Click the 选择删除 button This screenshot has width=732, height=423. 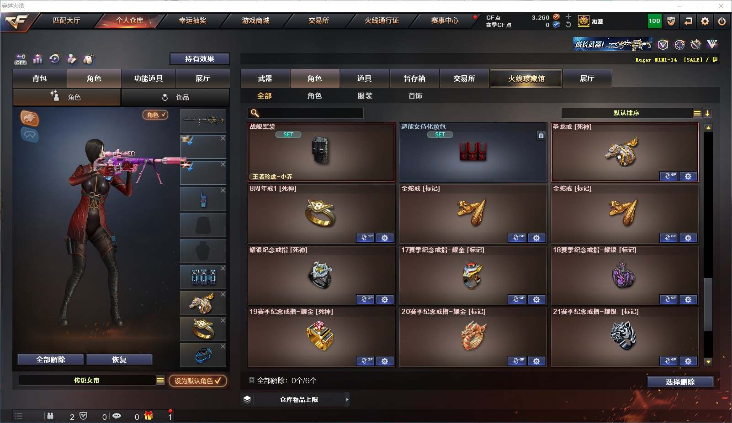click(x=680, y=382)
